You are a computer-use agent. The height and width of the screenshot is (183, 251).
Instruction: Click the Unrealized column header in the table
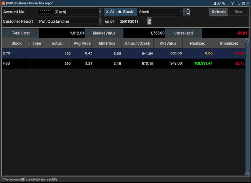click(229, 43)
